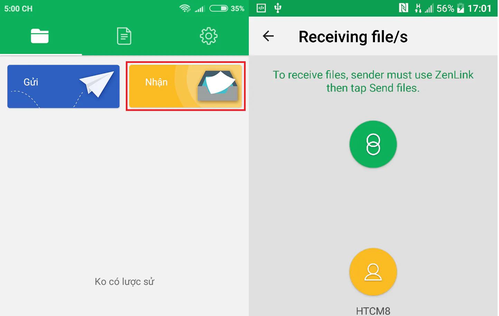Tap the H mobile data indicator
Viewport: 499px width, 316px height.
[x=418, y=8]
